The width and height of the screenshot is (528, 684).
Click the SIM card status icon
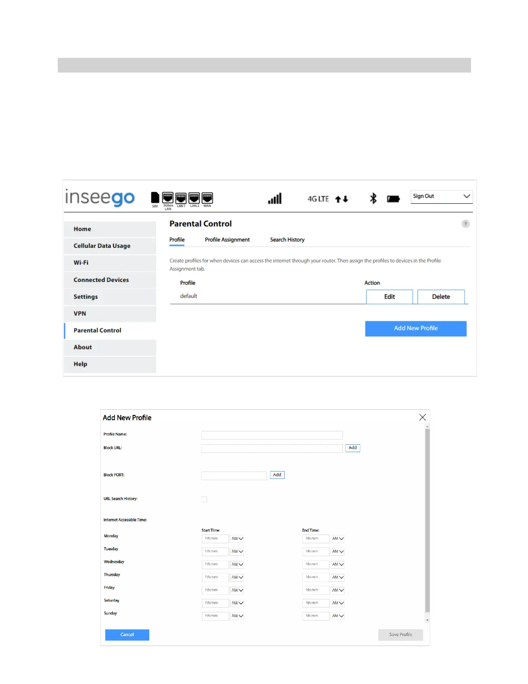click(x=155, y=198)
